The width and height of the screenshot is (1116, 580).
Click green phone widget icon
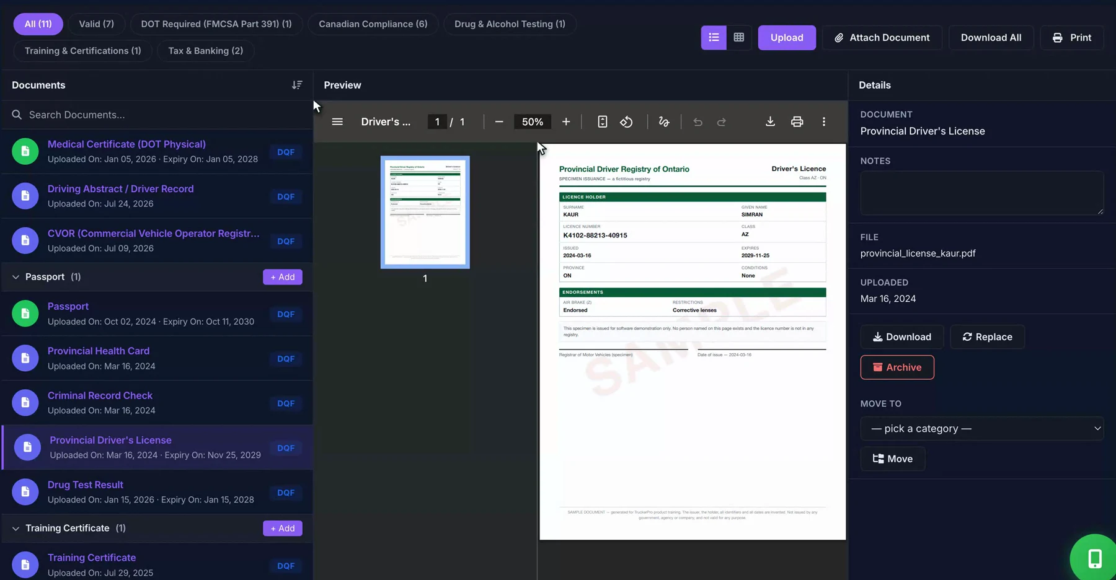(1094, 558)
